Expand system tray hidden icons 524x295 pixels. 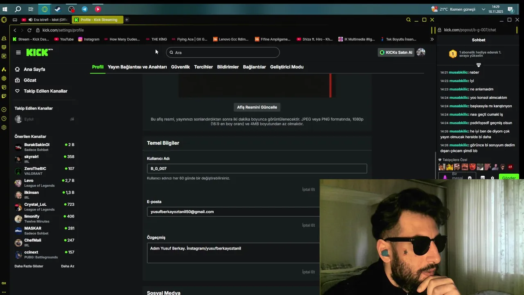pyautogui.click(x=483, y=9)
